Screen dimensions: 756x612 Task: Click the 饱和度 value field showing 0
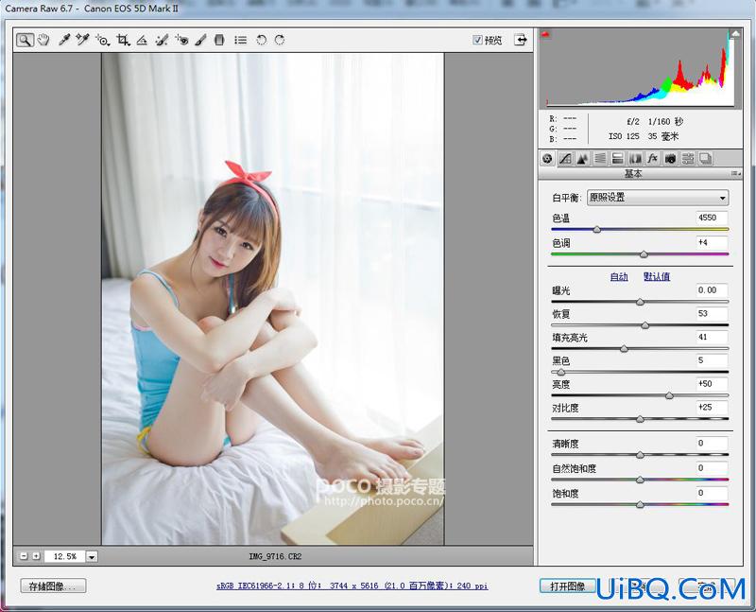(712, 493)
